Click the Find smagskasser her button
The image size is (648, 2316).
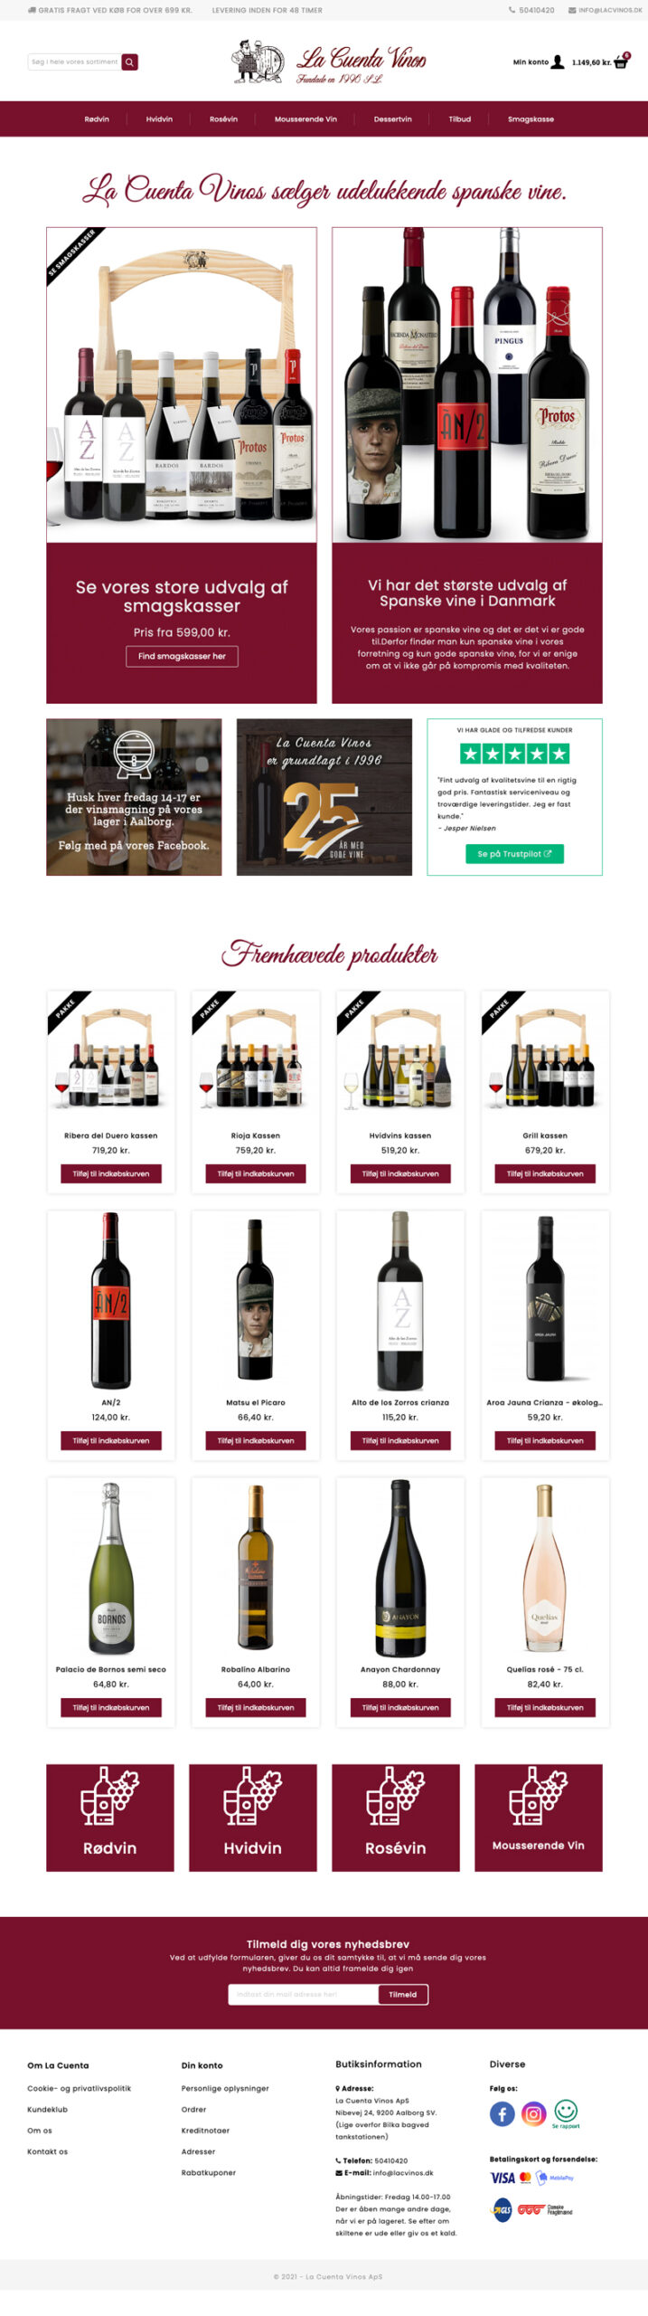tap(182, 656)
